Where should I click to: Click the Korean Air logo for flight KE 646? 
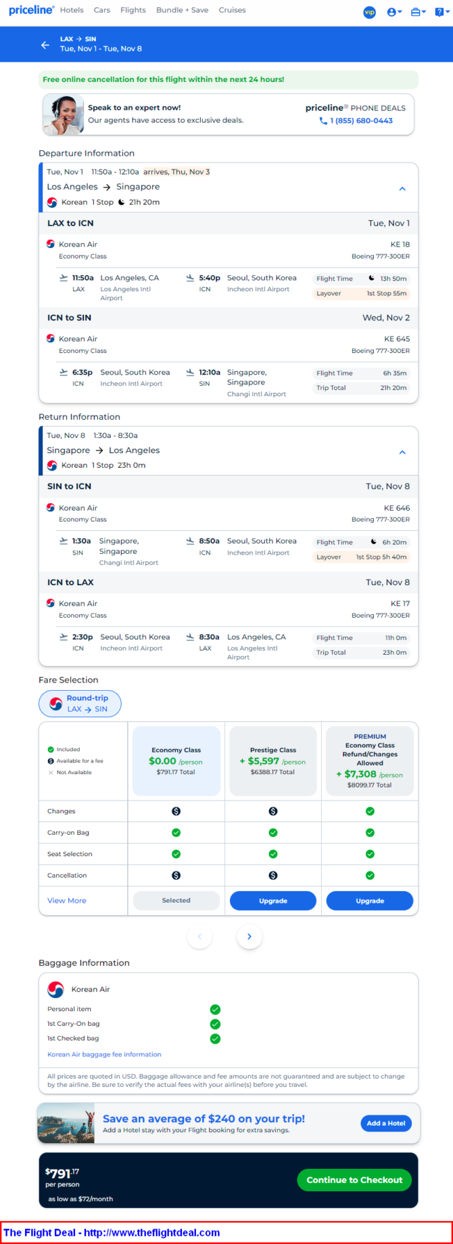pos(51,507)
